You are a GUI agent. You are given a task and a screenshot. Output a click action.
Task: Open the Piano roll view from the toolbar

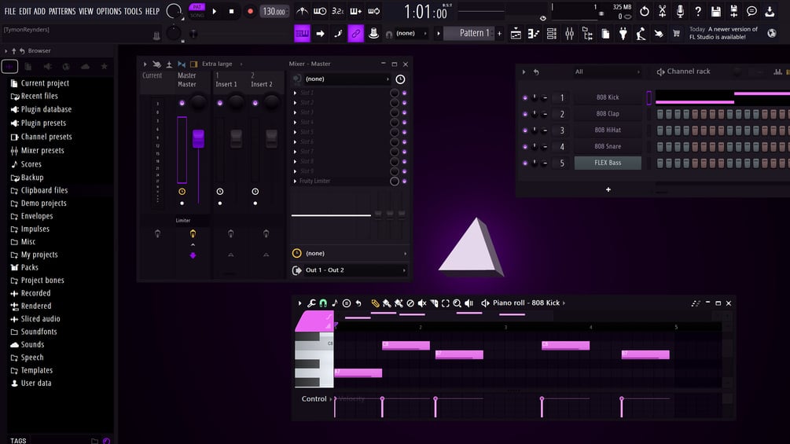point(534,34)
